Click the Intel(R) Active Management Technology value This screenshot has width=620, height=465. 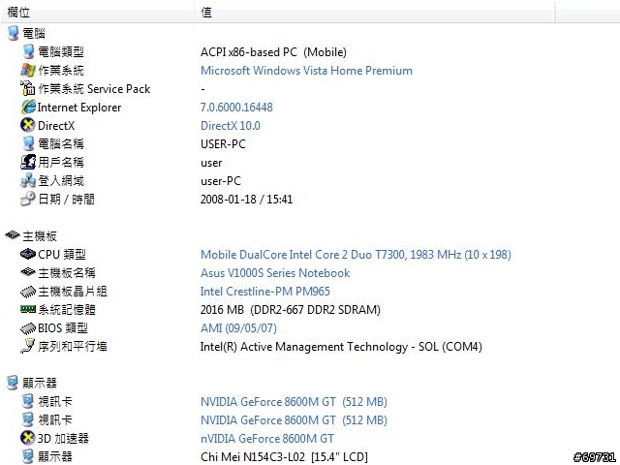(341, 347)
